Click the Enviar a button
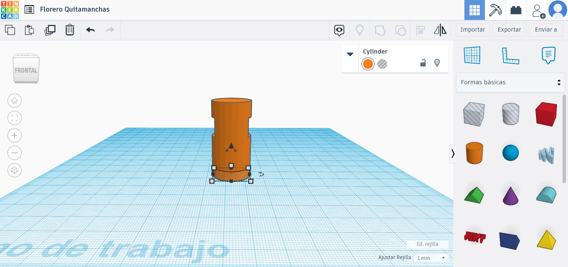The width and height of the screenshot is (568, 267). [546, 30]
